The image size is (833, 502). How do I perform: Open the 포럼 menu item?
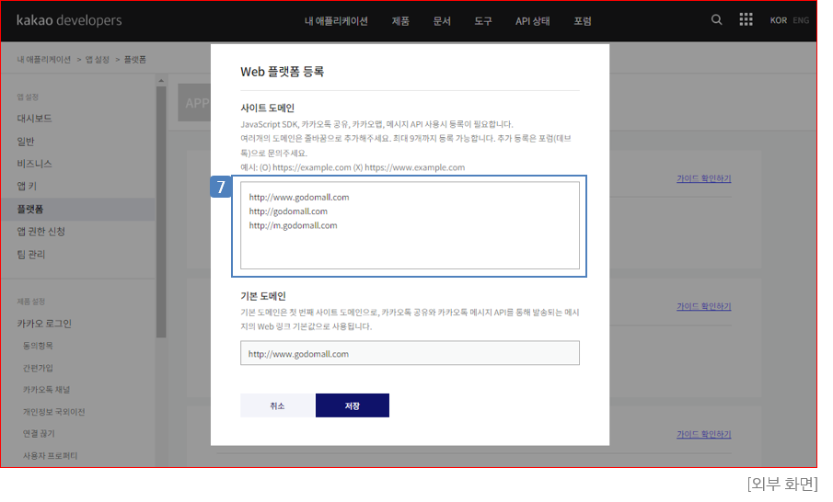[583, 21]
